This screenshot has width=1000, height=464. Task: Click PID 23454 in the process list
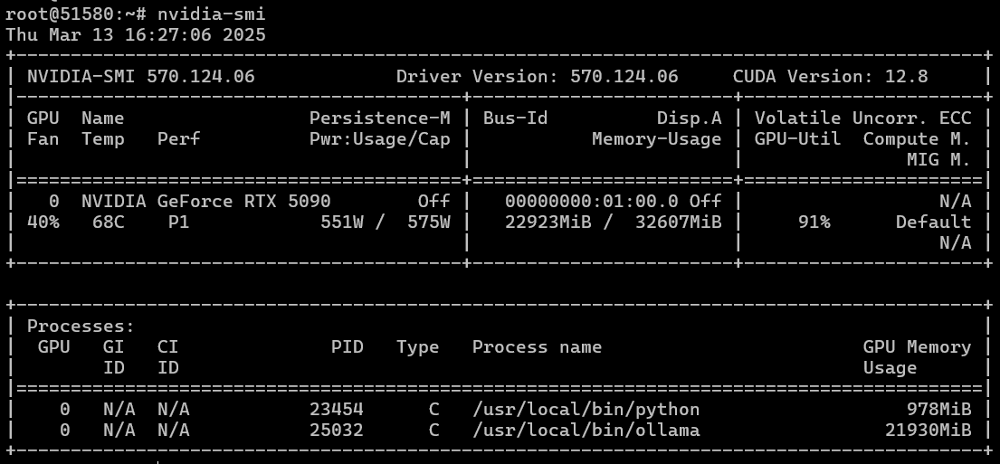(x=336, y=409)
